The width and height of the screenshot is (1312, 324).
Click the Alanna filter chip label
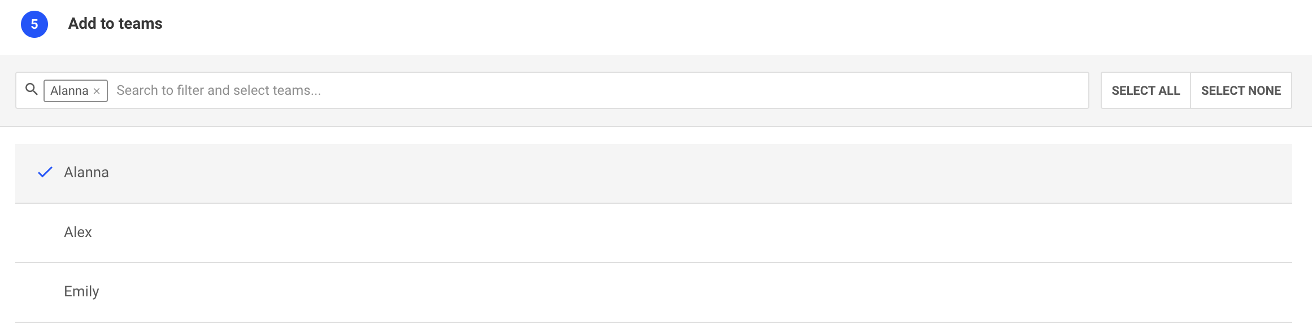tap(69, 91)
